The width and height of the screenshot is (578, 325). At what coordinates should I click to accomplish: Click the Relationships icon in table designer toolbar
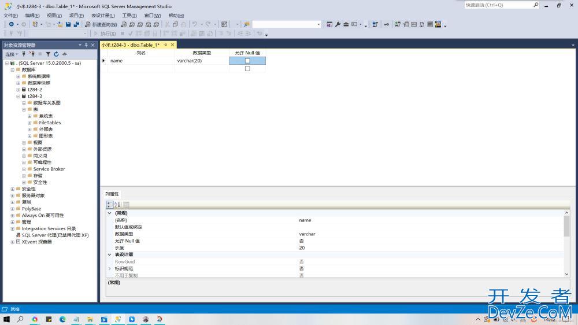coord(398,24)
